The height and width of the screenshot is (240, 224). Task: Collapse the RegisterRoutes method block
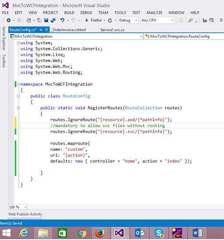point(18,108)
